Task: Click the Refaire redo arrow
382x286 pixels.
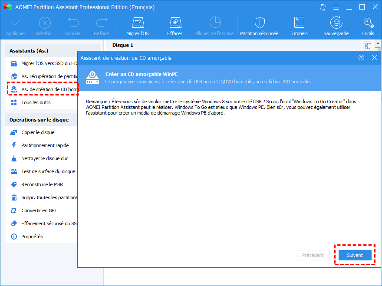Action: click(102, 23)
